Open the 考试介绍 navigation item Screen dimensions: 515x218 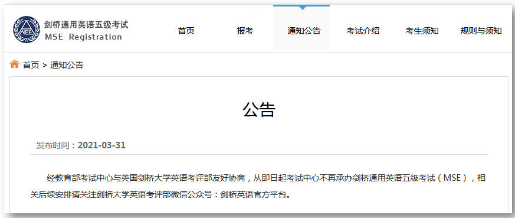[363, 31]
